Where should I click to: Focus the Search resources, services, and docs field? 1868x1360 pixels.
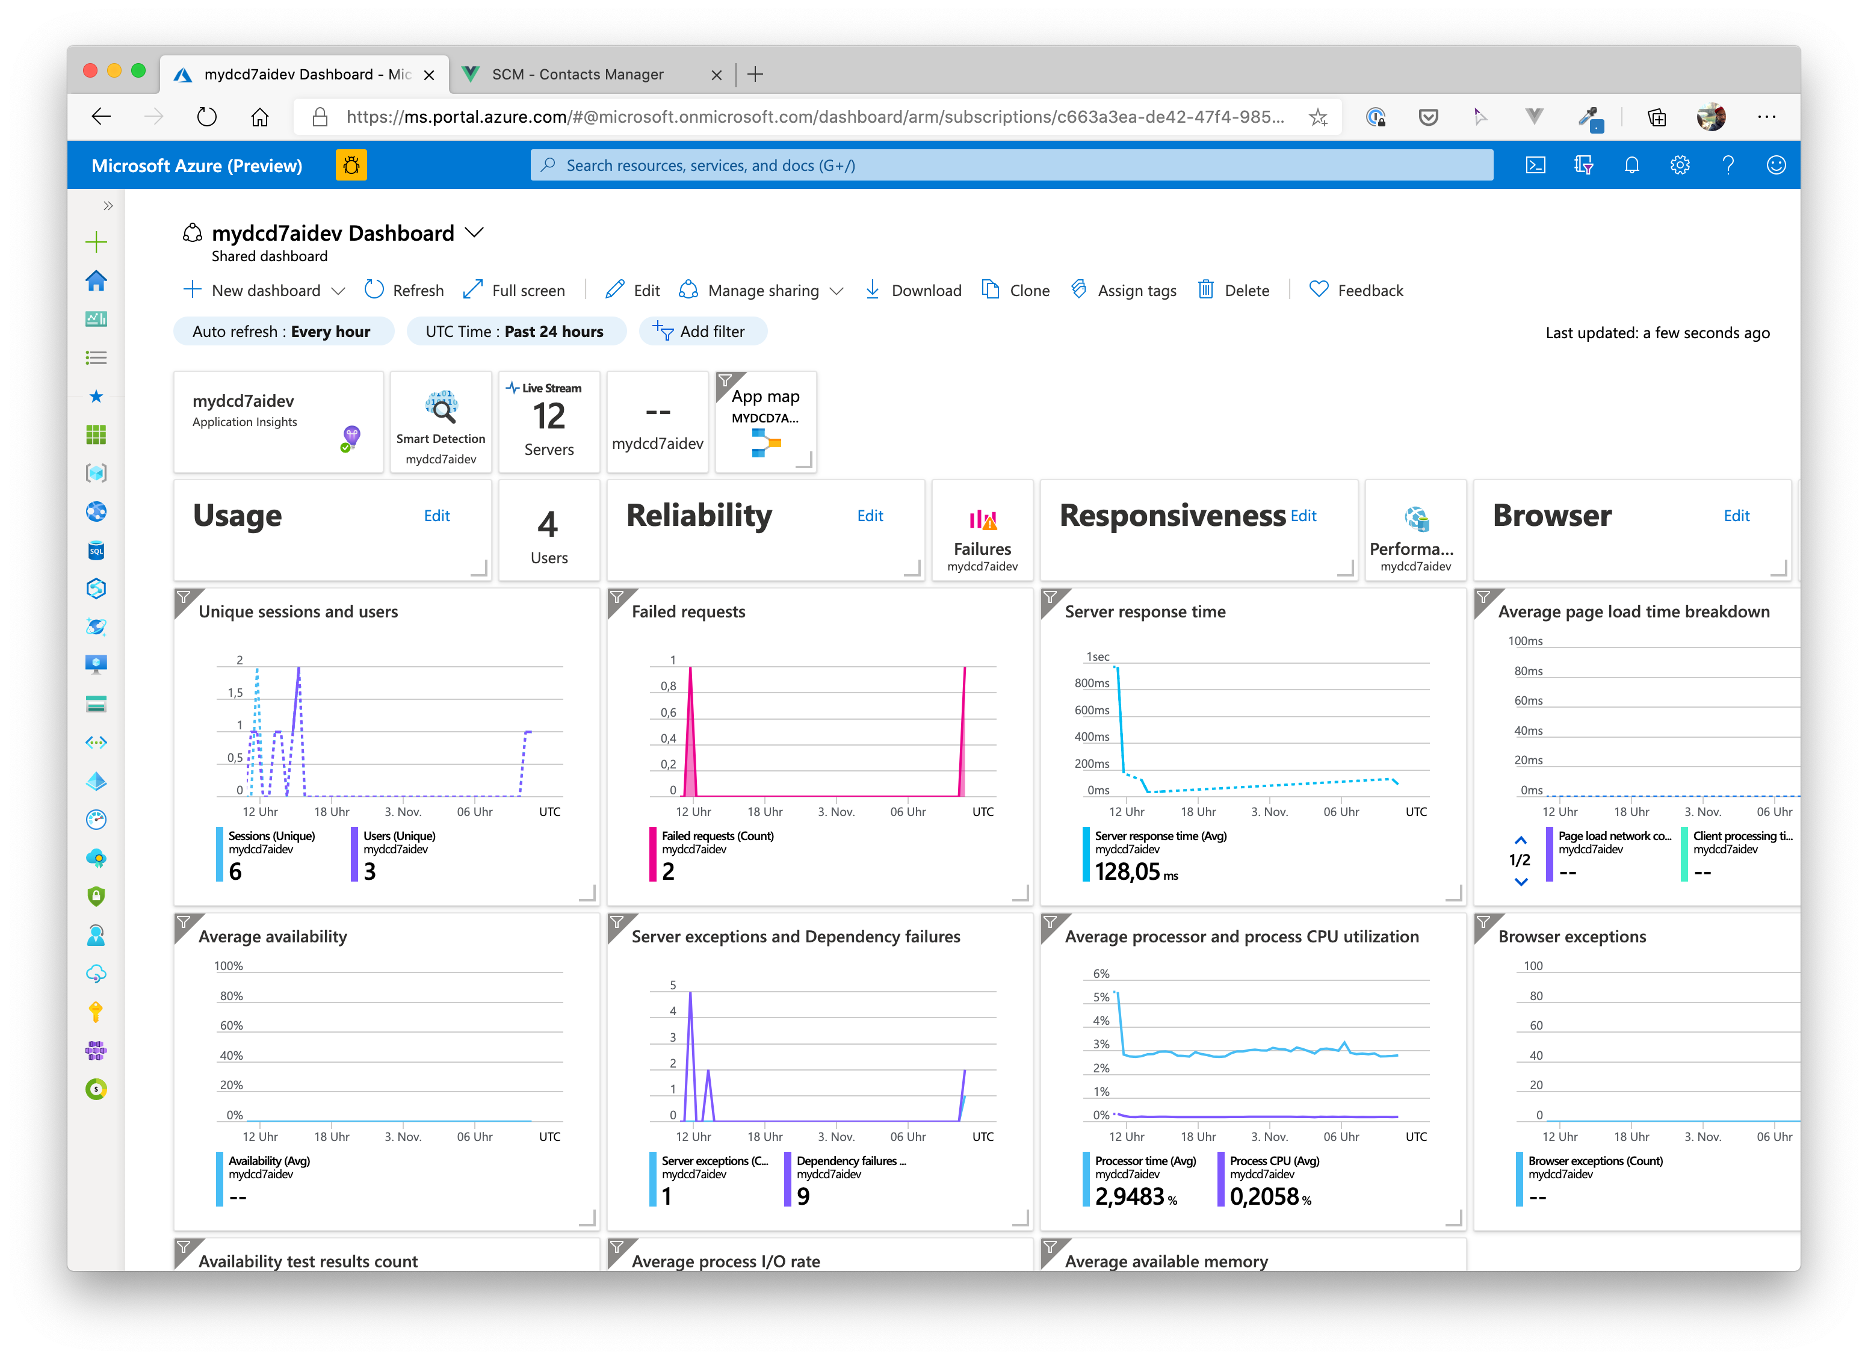[x=1012, y=165]
